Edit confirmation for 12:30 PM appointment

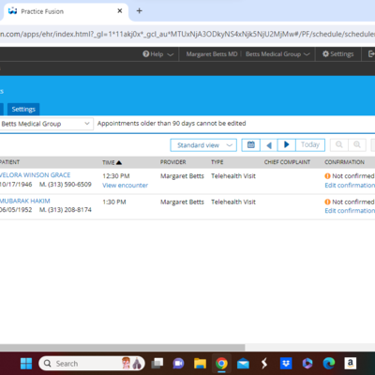point(350,186)
